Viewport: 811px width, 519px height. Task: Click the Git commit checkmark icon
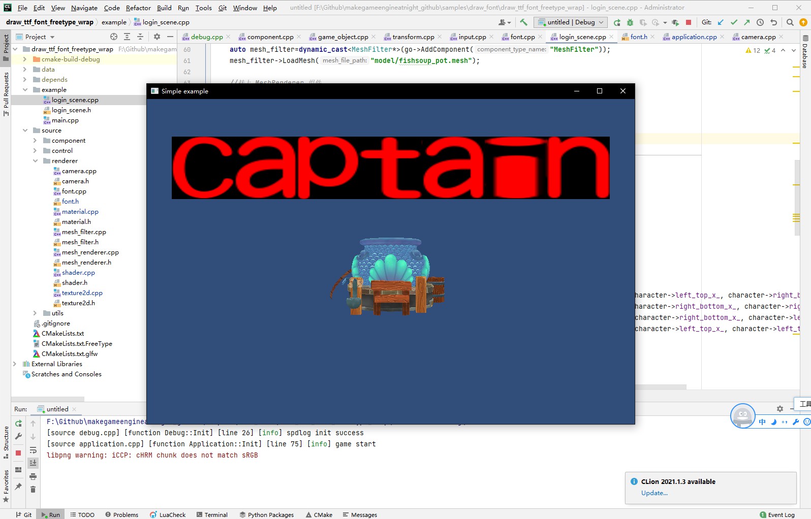(734, 22)
